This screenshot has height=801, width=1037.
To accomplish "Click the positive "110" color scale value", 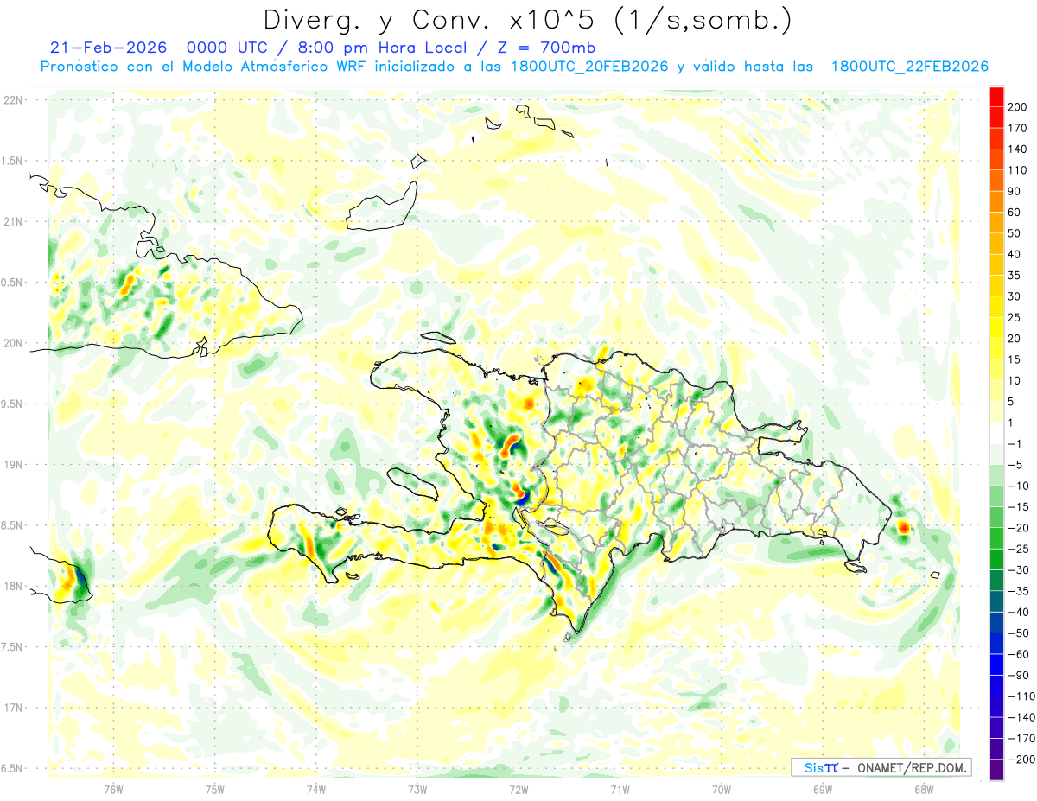I will tap(1018, 170).
